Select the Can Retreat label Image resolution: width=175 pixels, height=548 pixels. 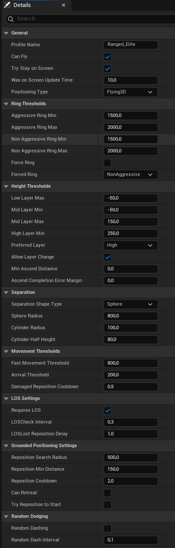click(24, 493)
